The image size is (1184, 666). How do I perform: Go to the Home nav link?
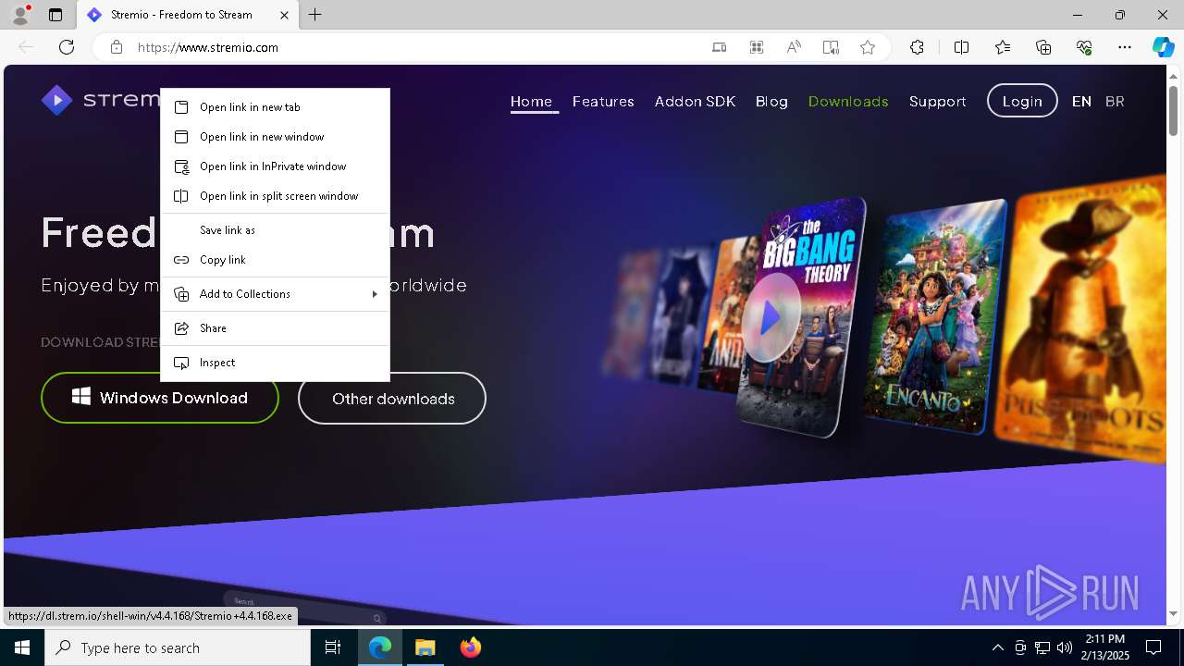point(531,102)
